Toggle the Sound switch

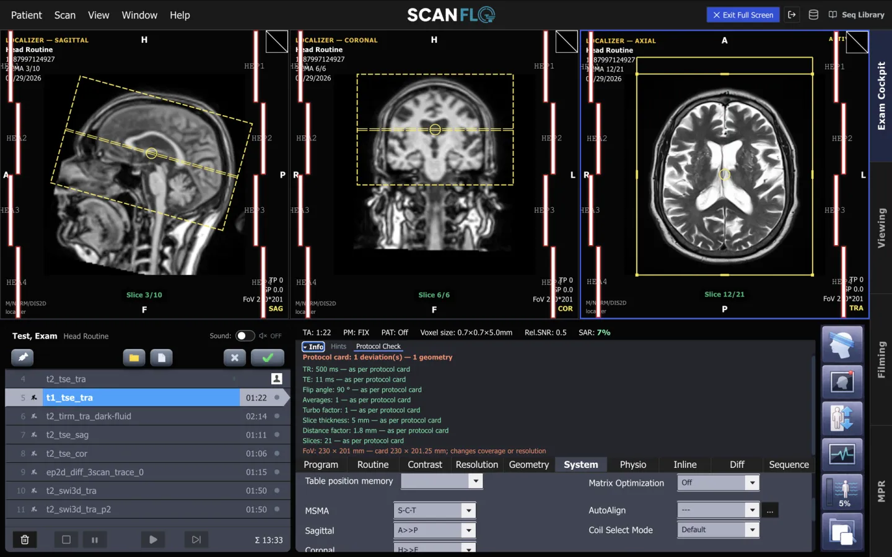click(245, 335)
